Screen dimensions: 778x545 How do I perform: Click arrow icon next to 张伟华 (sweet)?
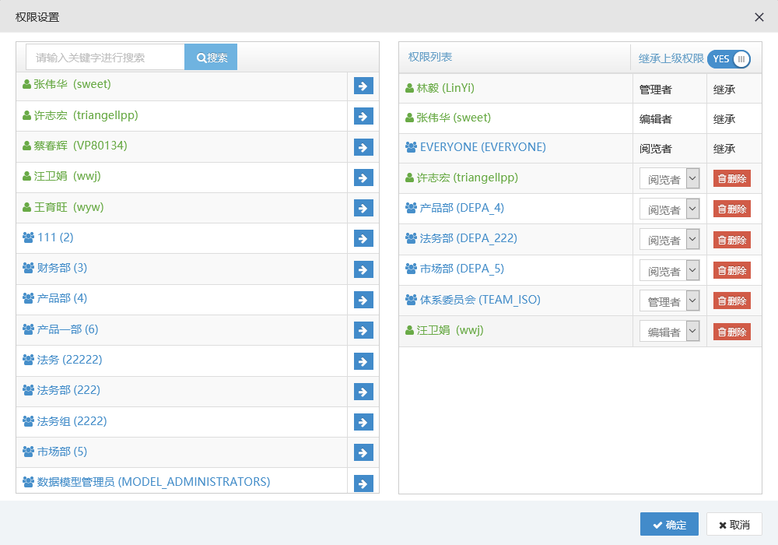point(363,86)
